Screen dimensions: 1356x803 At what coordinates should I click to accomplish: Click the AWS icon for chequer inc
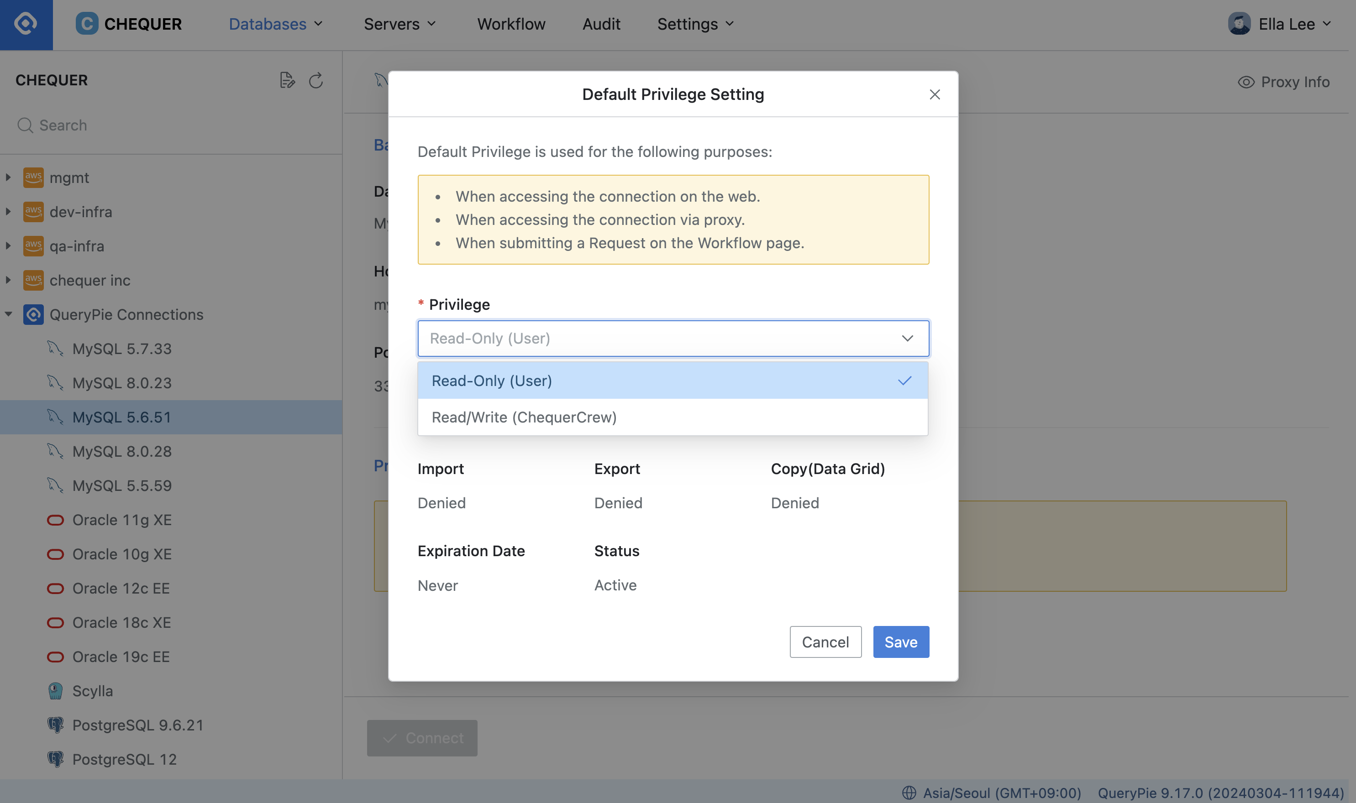coord(34,280)
